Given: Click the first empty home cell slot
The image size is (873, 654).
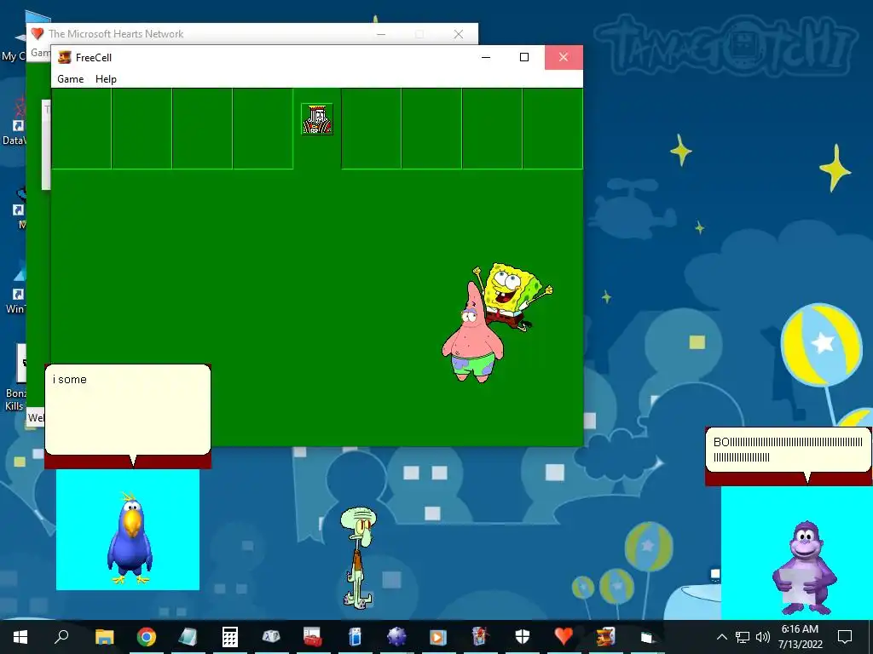Looking at the screenshot, I should coord(372,129).
